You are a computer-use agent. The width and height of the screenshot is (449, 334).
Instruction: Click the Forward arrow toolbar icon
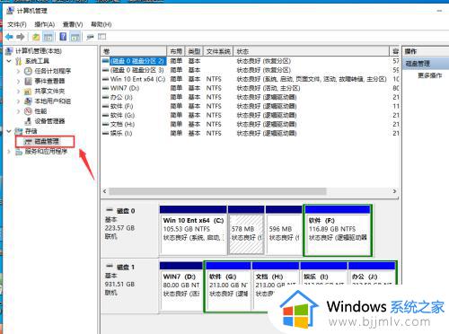click(x=21, y=37)
